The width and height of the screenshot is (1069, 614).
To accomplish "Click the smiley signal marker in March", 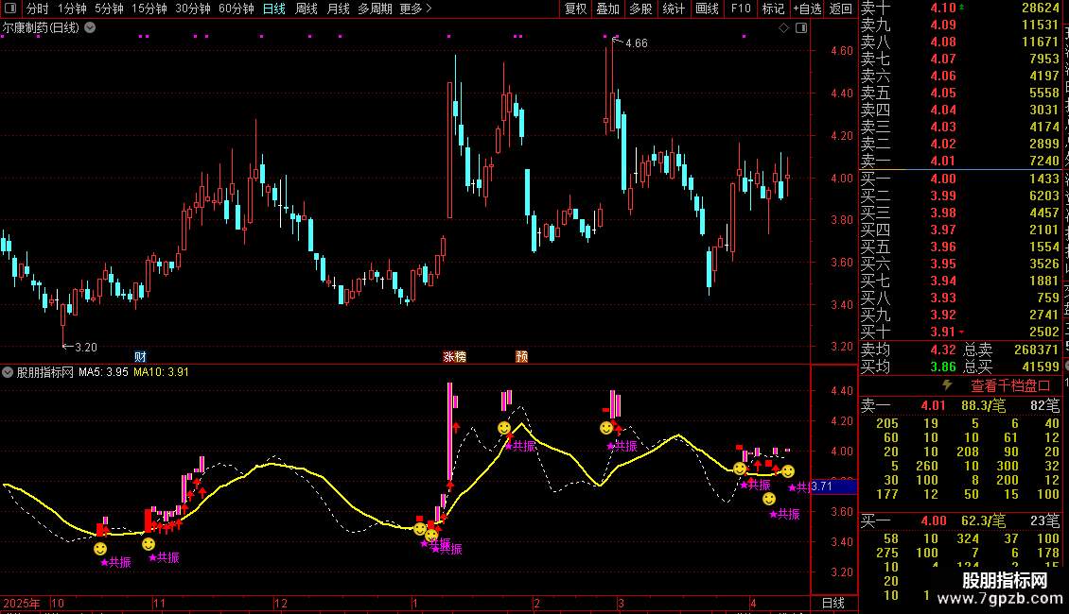I will (606, 428).
